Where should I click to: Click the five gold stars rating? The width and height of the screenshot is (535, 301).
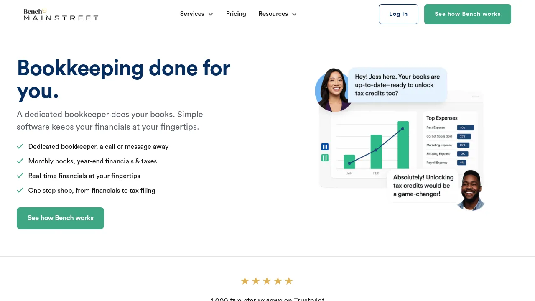click(267, 281)
